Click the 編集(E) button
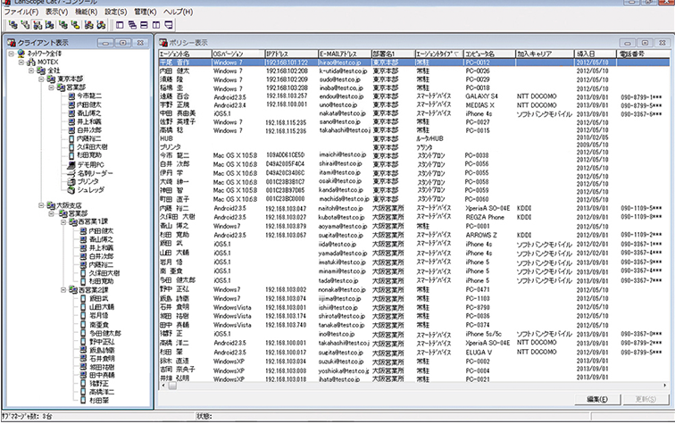The width and height of the screenshot is (675, 424). pos(597,398)
